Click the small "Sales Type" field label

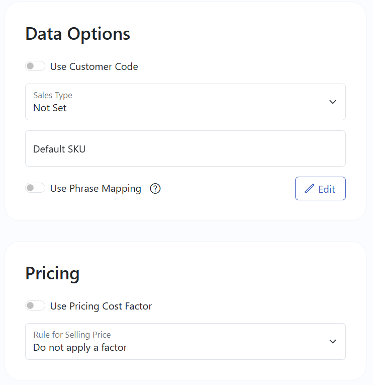tap(53, 95)
